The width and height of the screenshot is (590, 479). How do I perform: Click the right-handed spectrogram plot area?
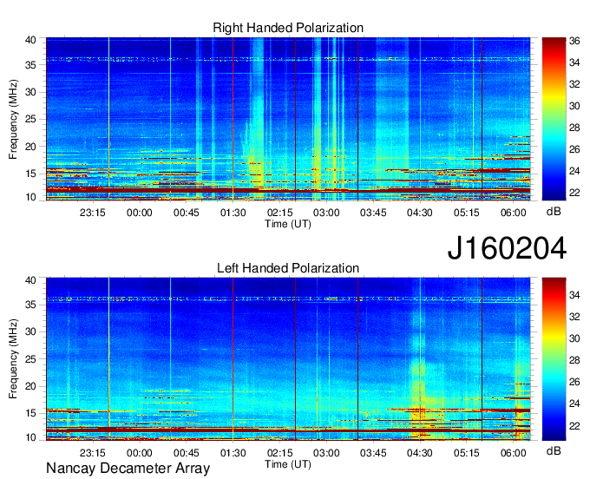pyautogui.click(x=288, y=119)
